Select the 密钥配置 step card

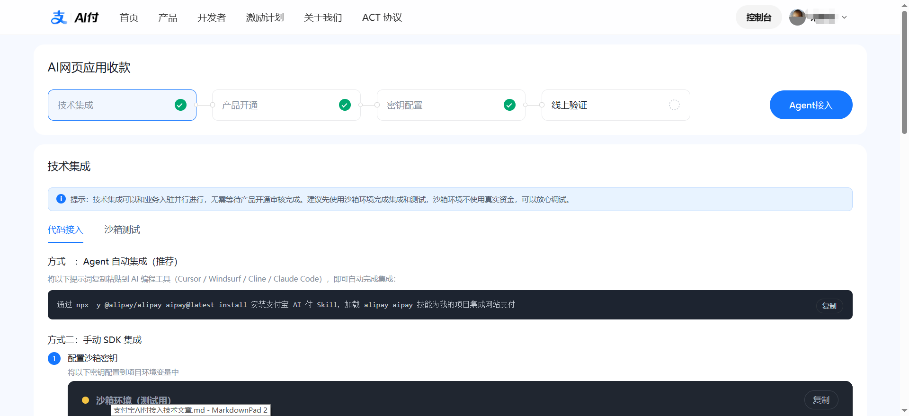pyautogui.click(x=451, y=105)
